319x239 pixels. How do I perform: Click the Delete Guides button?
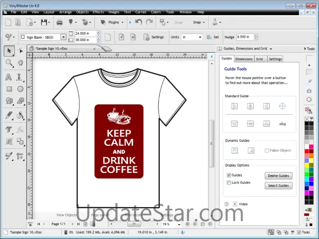(x=278, y=176)
